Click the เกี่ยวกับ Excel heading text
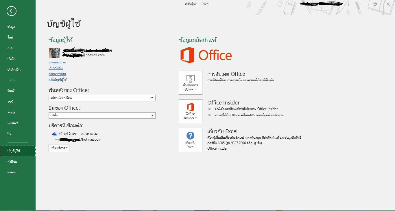Viewport: 395px width, 211px height. click(222, 131)
